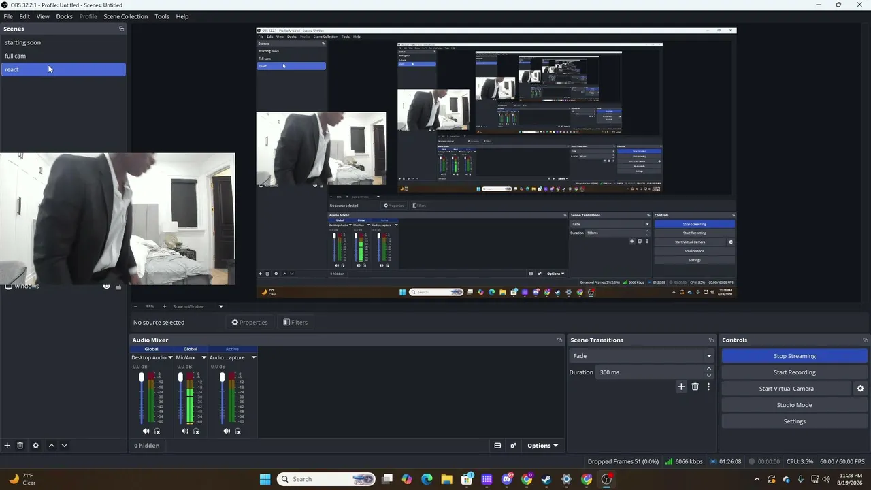Click Start Virtual Camera
Image resolution: width=871 pixels, height=490 pixels.
pyautogui.click(x=786, y=389)
